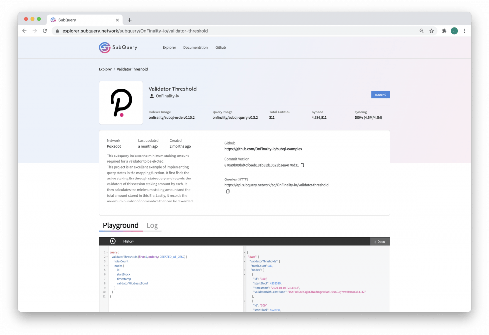Close the SubQuery browser tab
489x335 pixels.
pyautogui.click(x=117, y=20)
